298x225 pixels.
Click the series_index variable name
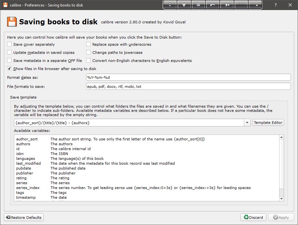28,188
